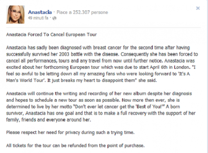Screen dimensions: 208x153
Task: Click the globe public-privacy icon
Action: click(54, 18)
